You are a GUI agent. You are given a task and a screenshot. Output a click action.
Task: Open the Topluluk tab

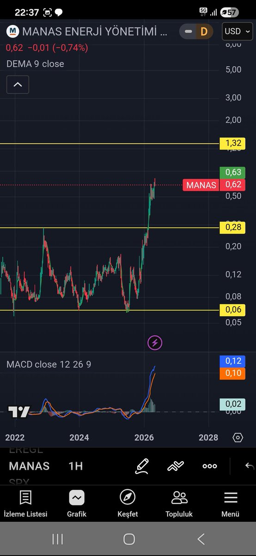(x=179, y=504)
